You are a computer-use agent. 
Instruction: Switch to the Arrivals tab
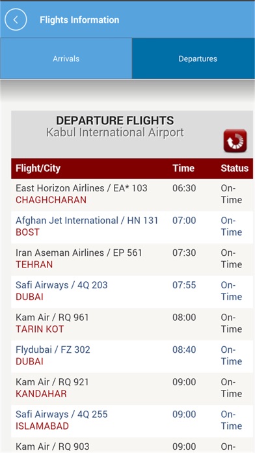pyautogui.click(x=66, y=59)
